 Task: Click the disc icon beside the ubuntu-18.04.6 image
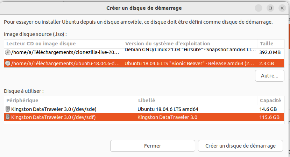coord(8,63)
